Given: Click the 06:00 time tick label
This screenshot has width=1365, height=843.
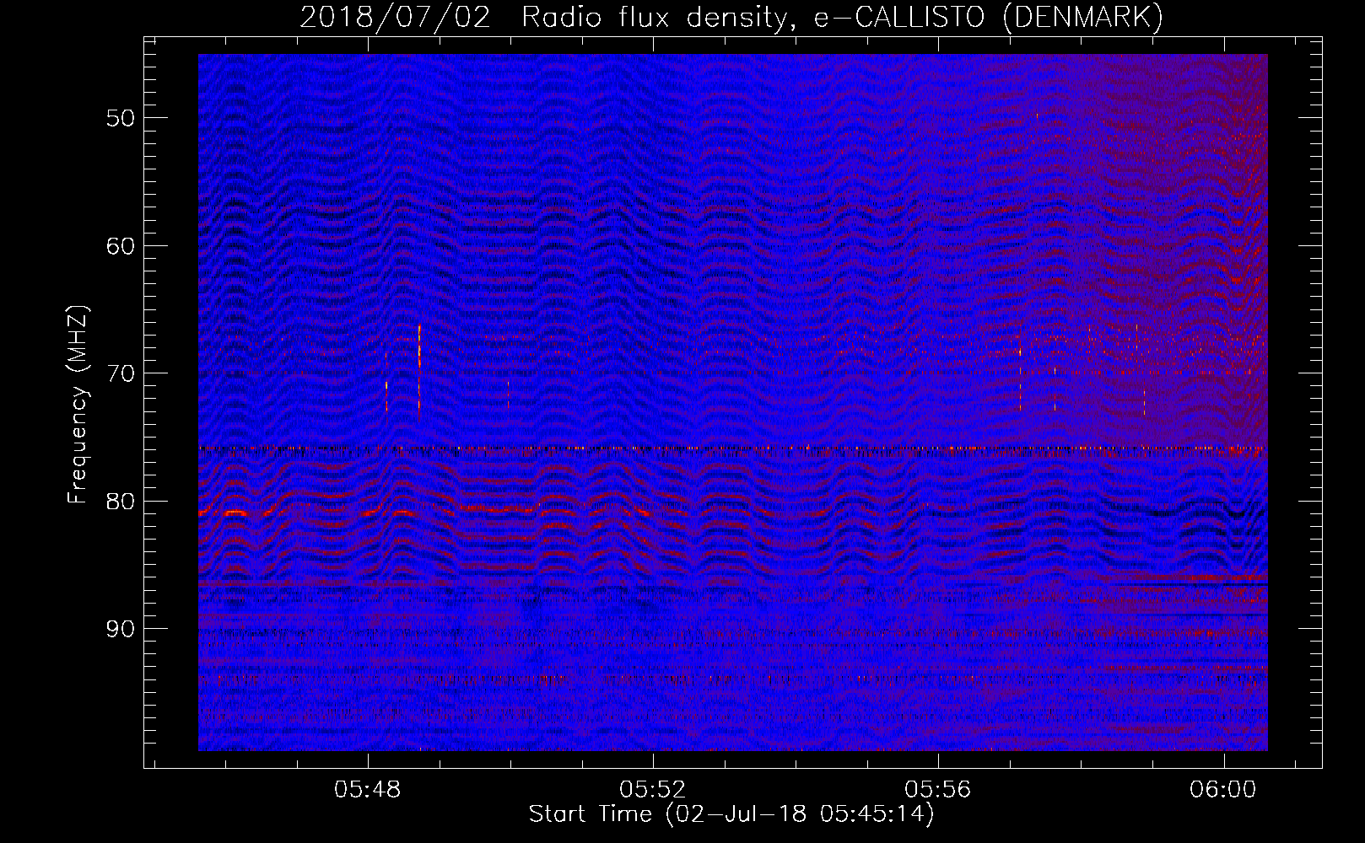Looking at the screenshot, I should click(1222, 790).
